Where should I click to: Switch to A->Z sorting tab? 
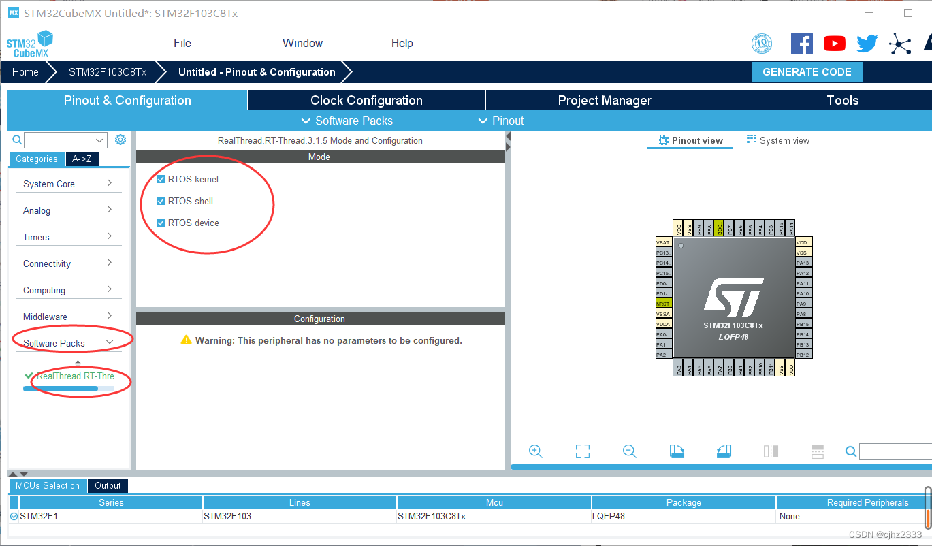82,159
